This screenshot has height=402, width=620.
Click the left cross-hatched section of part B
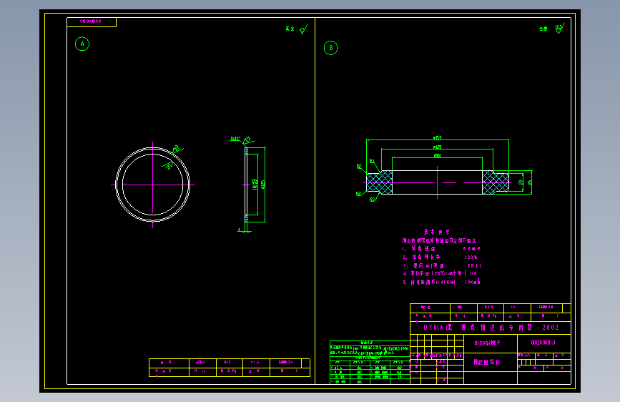tap(380, 182)
